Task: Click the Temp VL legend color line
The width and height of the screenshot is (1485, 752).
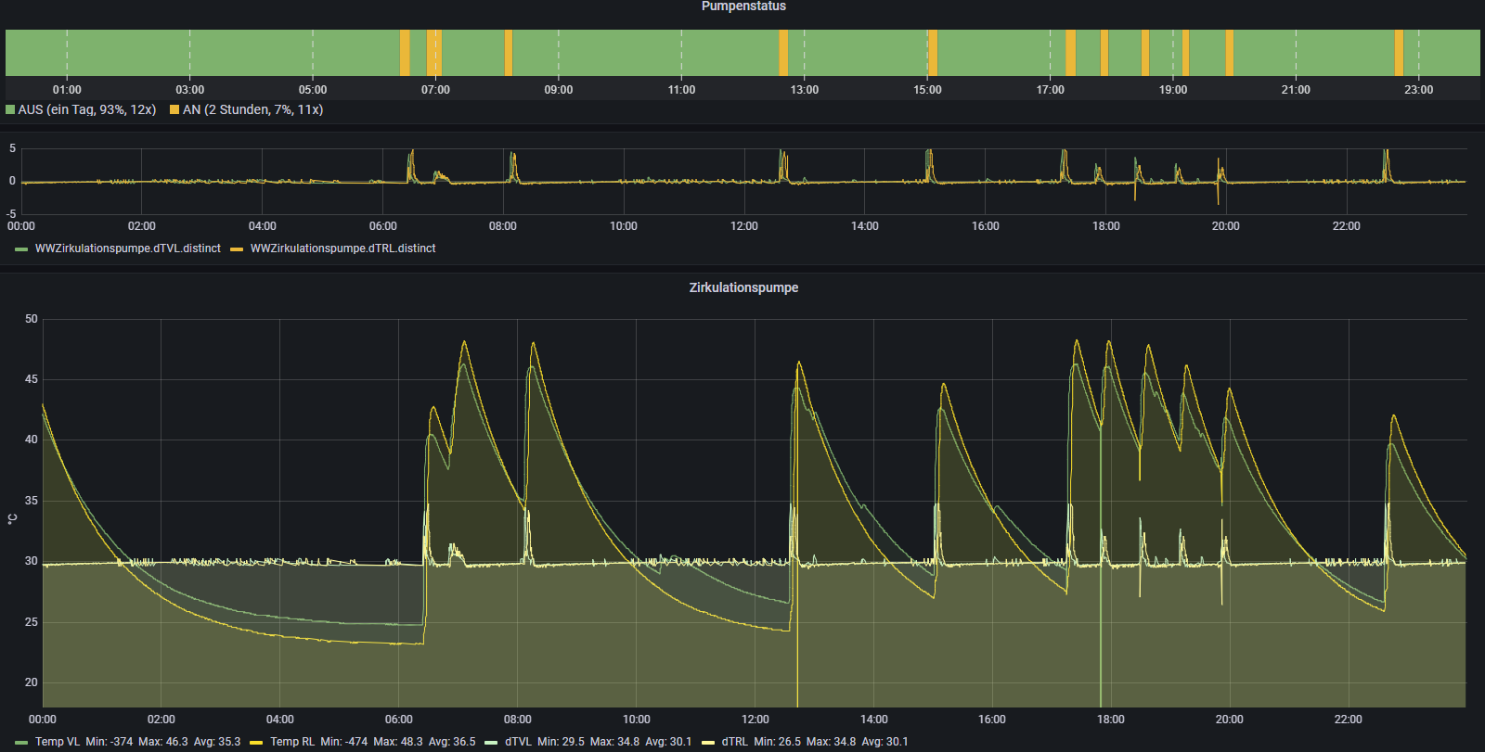Action: [21, 742]
